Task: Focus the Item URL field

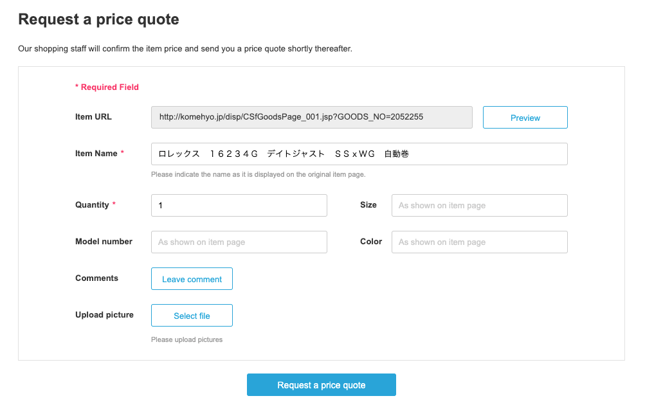Action: pyautogui.click(x=312, y=117)
